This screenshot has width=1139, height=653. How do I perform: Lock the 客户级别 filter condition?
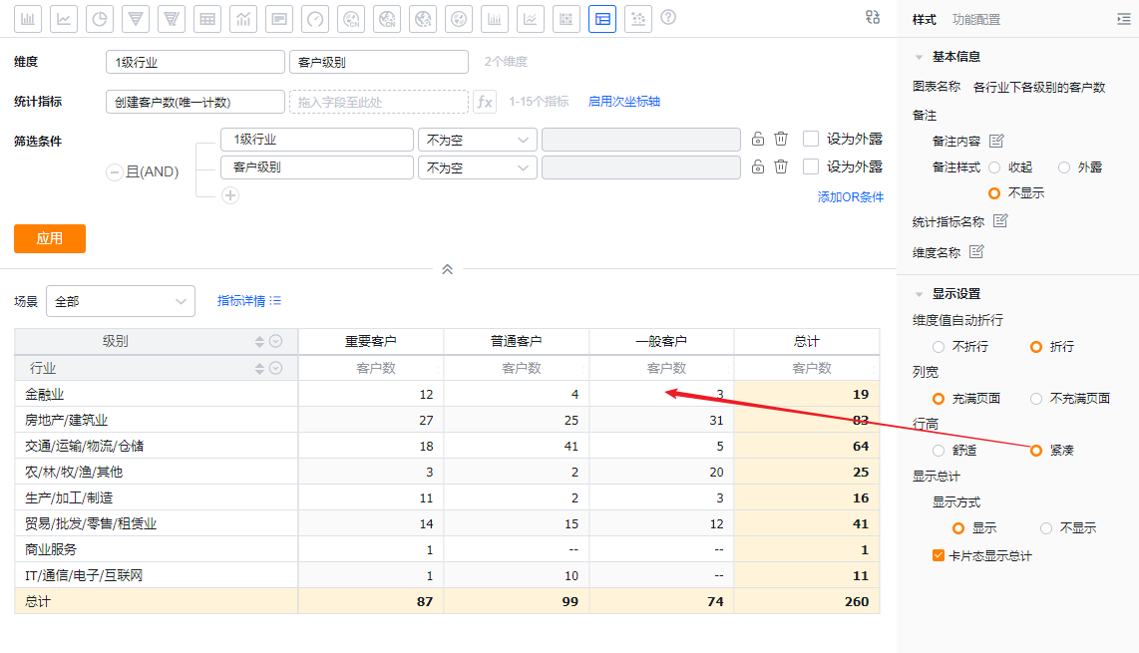pos(758,166)
